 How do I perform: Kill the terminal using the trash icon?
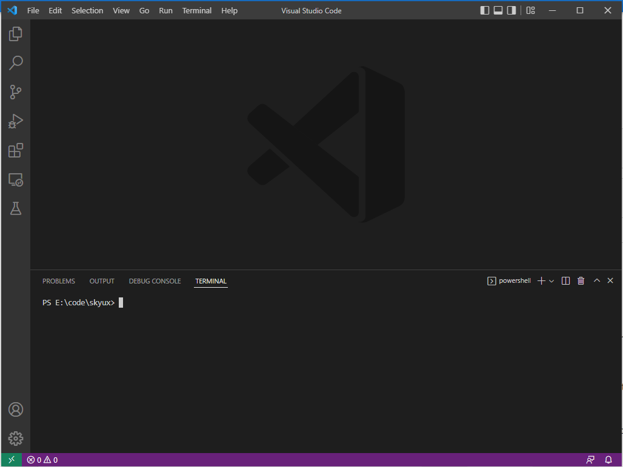point(581,280)
